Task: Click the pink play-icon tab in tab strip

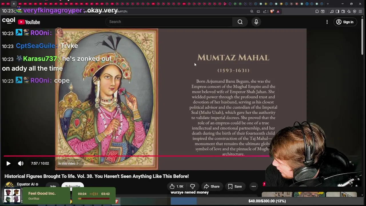Action: [225, 4]
